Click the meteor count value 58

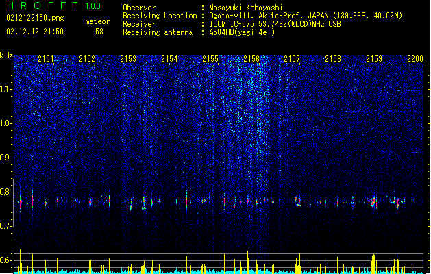coord(99,32)
